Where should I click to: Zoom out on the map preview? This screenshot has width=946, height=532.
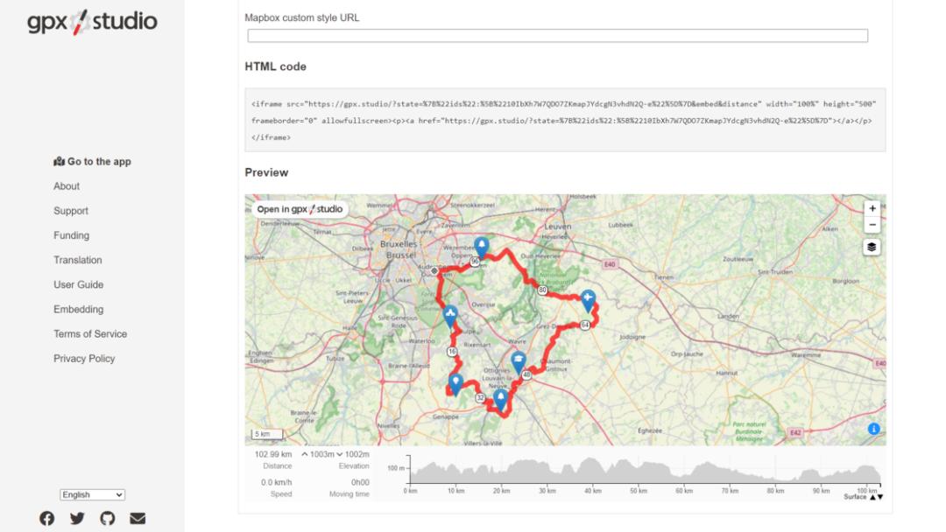(872, 225)
